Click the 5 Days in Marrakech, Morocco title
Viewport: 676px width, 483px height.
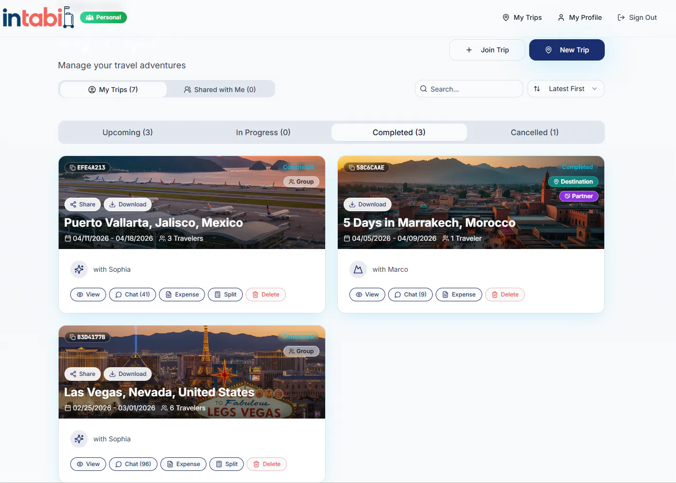[x=429, y=223]
